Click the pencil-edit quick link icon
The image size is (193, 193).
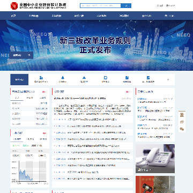pyautogui.click(x=148, y=78)
